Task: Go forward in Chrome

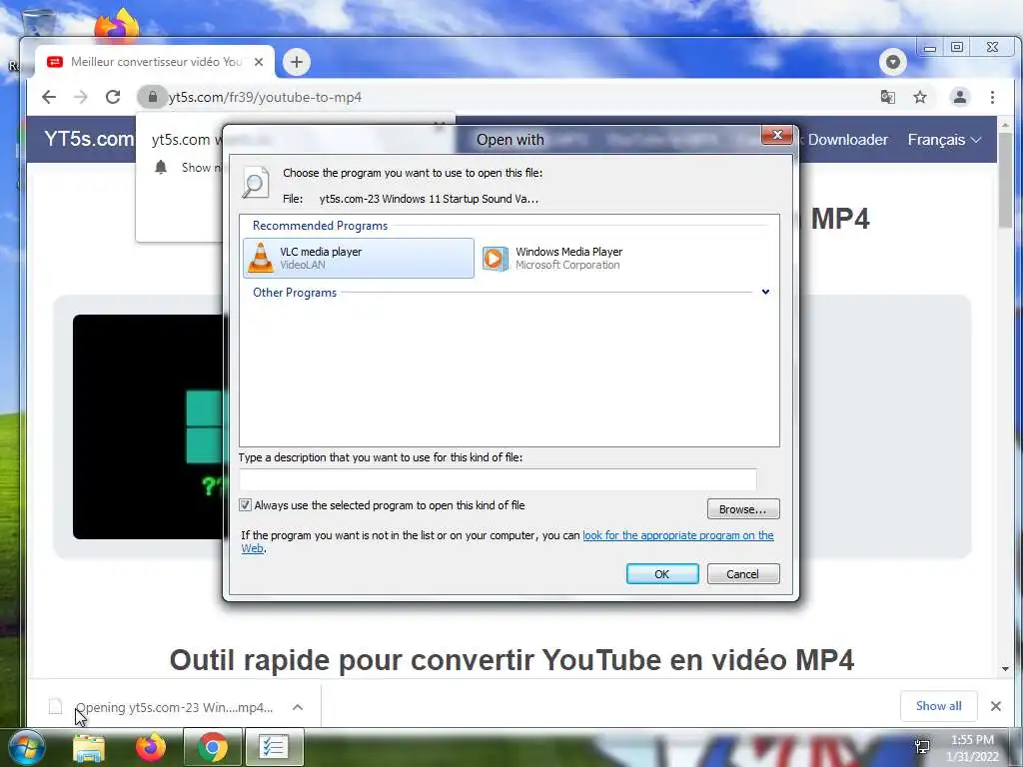Action: (x=81, y=97)
